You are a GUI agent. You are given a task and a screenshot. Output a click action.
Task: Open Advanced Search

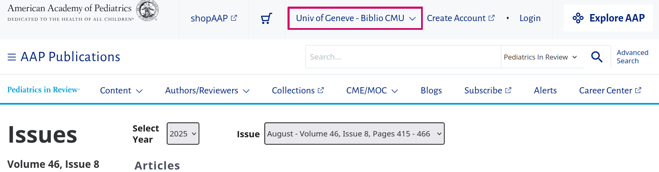632,57
